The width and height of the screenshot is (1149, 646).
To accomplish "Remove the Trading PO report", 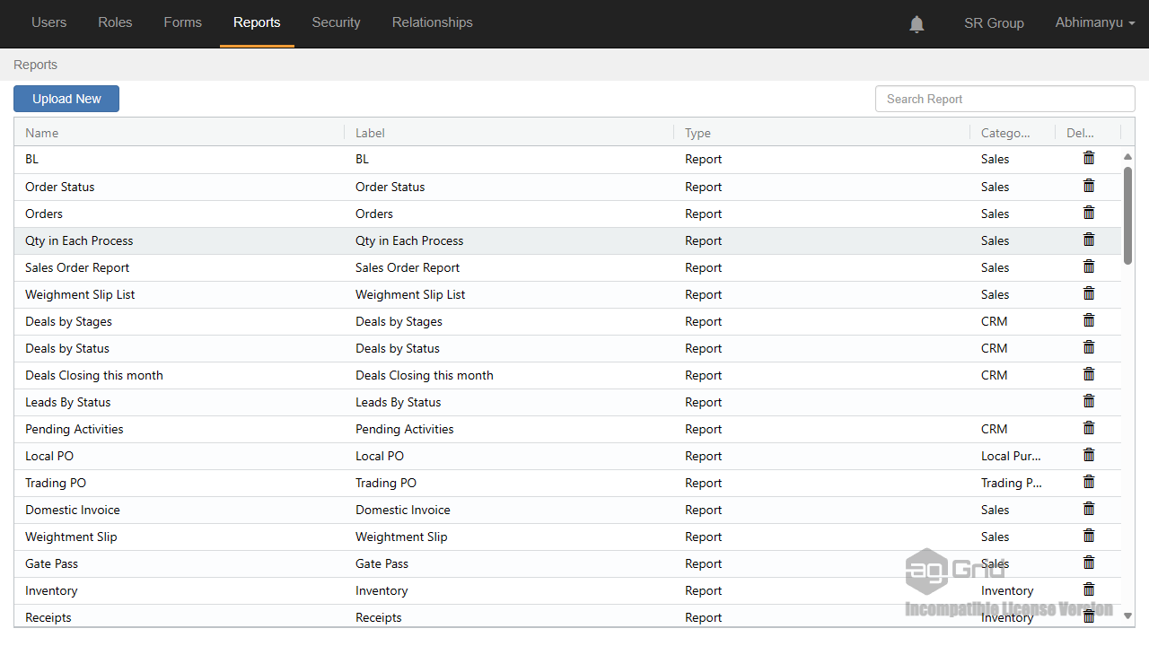I will coord(1089,482).
